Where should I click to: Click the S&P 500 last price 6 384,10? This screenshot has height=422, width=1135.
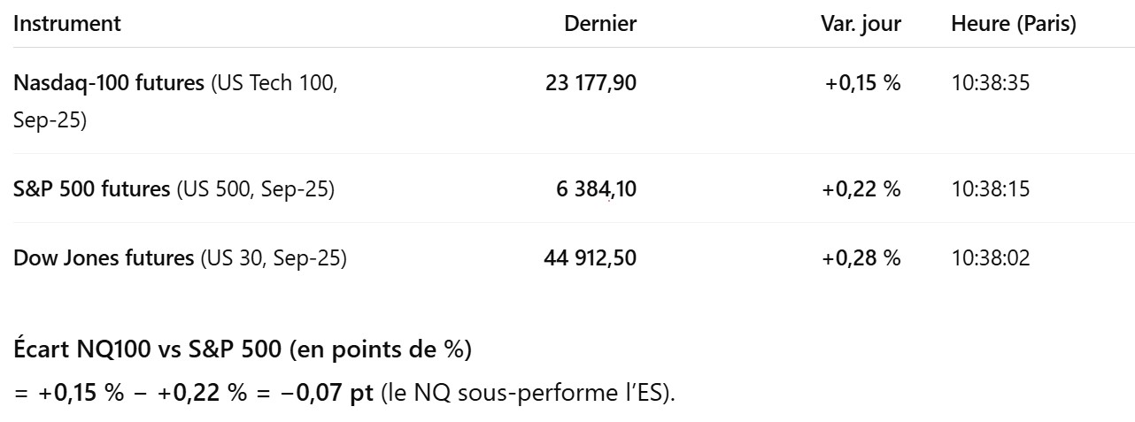click(597, 188)
